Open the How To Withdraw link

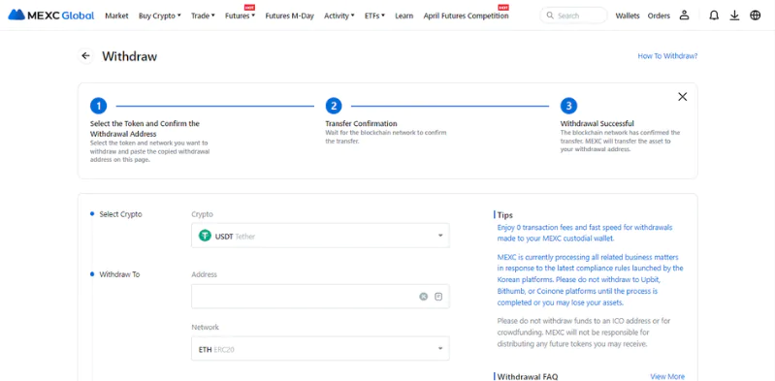[x=667, y=56]
